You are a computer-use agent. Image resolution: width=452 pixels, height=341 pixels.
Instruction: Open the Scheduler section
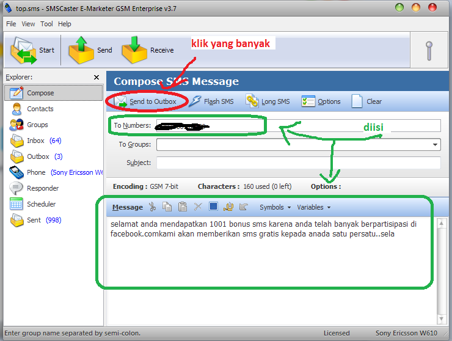point(32,204)
